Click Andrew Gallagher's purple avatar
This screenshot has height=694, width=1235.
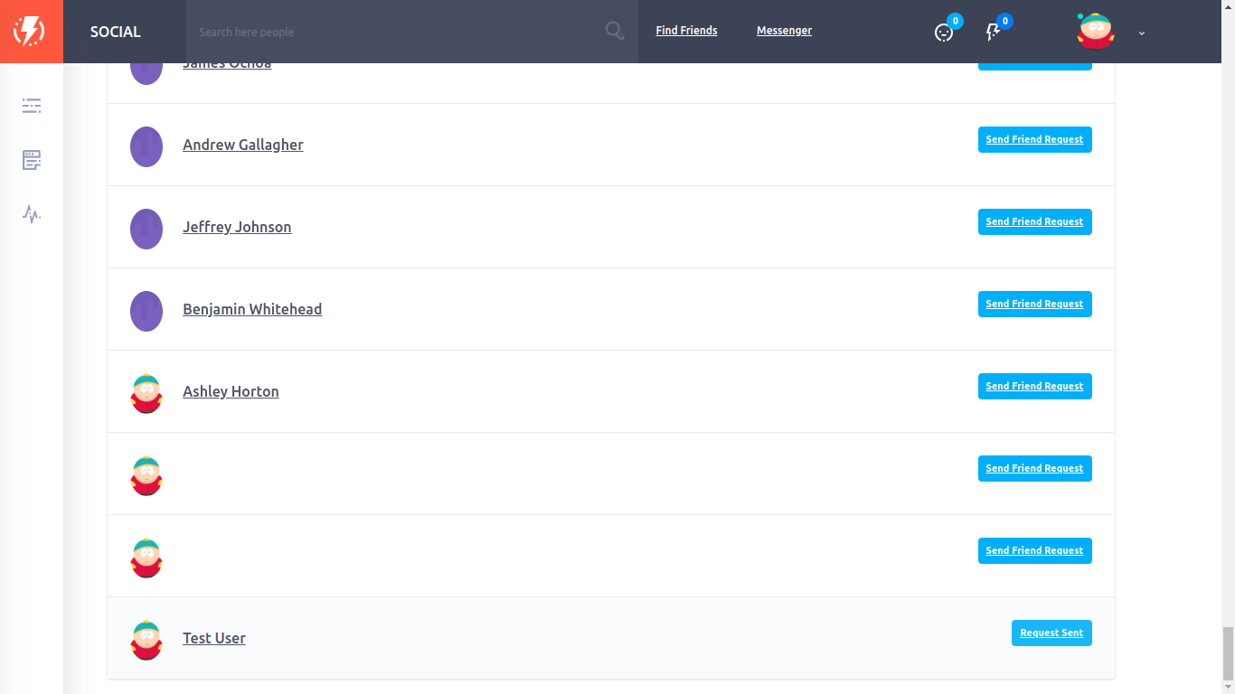click(x=146, y=146)
